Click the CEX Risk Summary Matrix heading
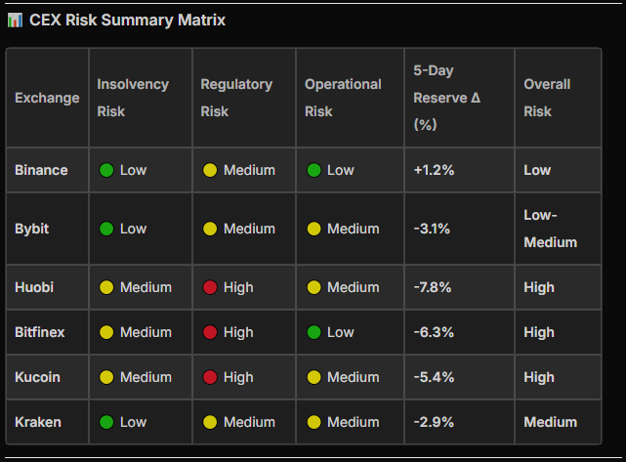Image resolution: width=626 pixels, height=462 pixels. 127,20
